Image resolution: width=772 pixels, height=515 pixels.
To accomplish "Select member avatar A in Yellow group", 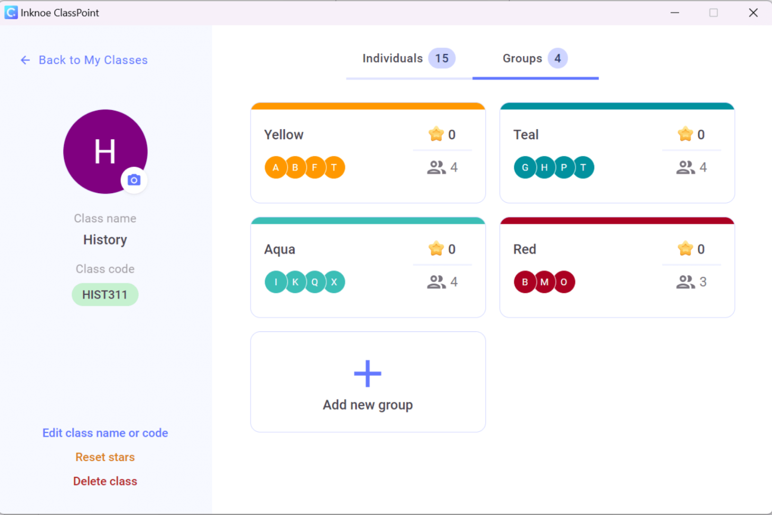I will pyautogui.click(x=275, y=167).
